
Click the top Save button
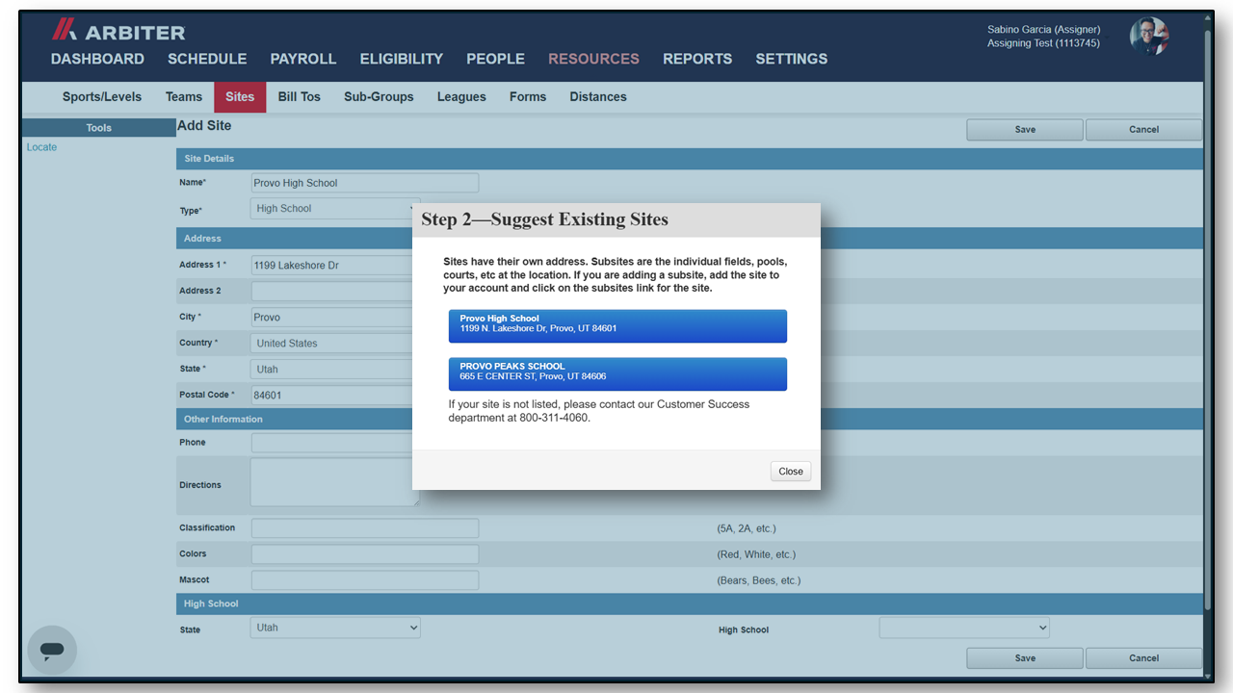pyautogui.click(x=1025, y=130)
